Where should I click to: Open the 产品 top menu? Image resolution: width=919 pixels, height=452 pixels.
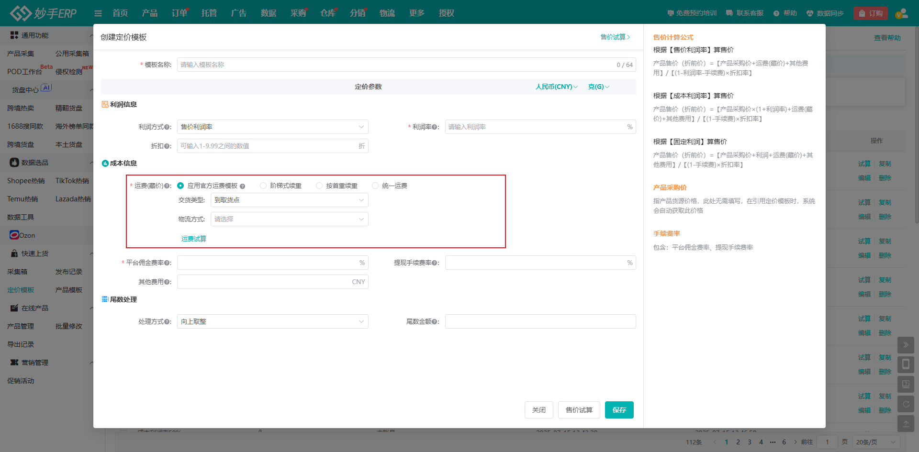149,13
